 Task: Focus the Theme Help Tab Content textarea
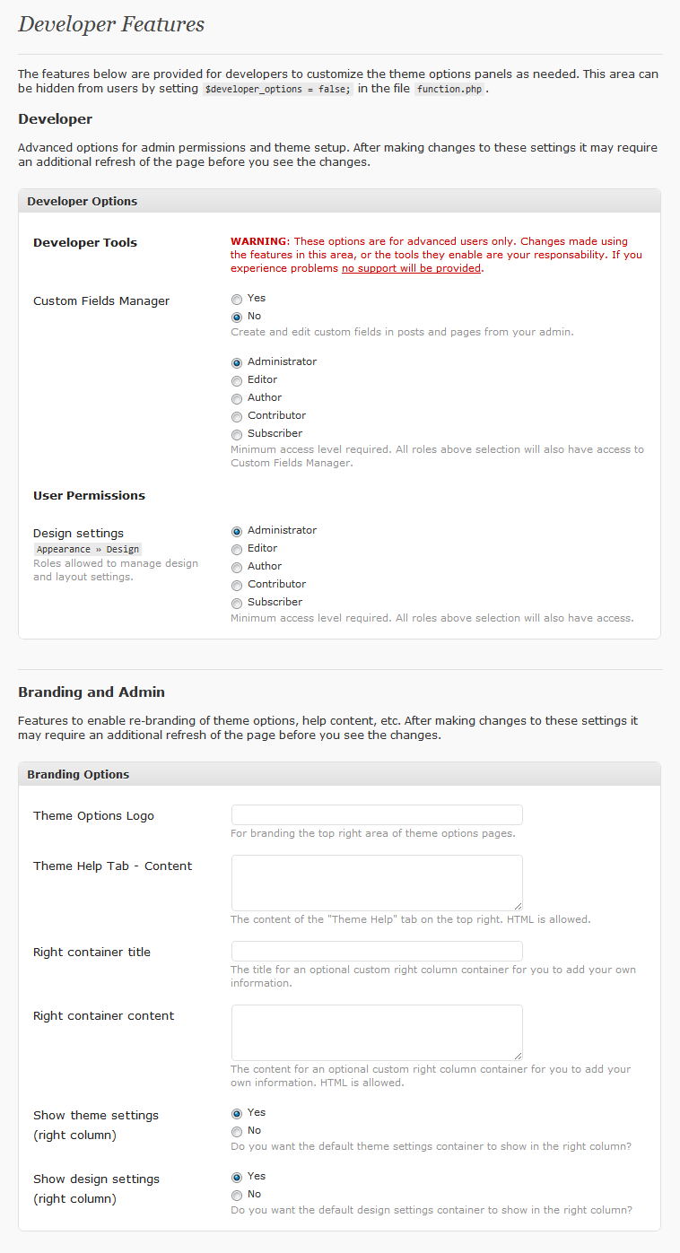click(377, 883)
